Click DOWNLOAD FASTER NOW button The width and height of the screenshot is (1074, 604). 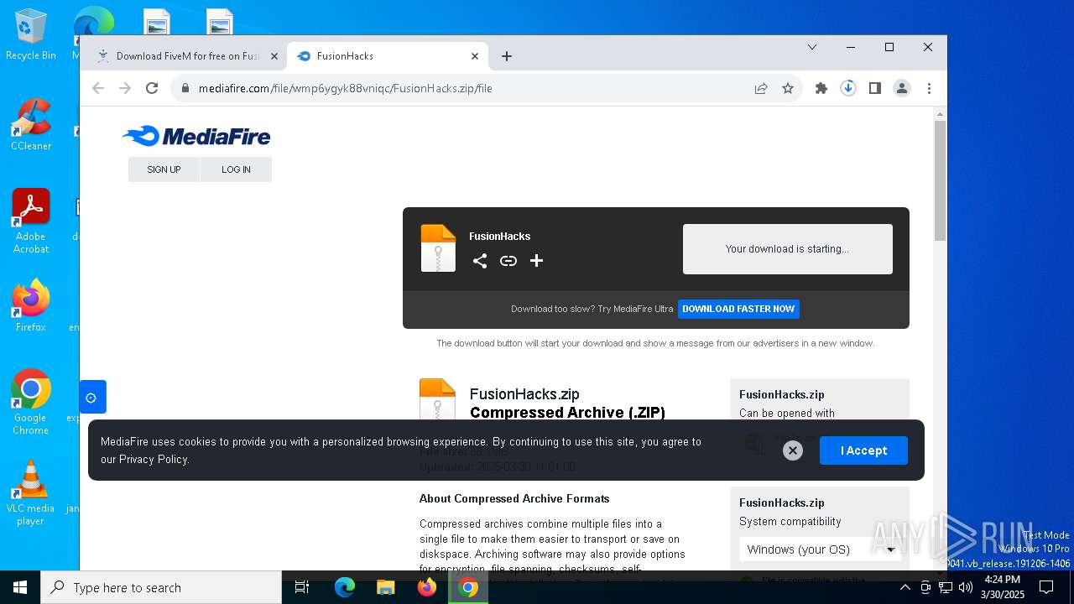pyautogui.click(x=738, y=309)
